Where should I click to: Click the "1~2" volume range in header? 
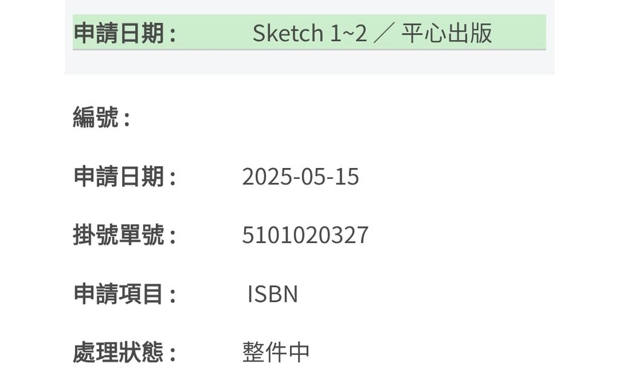[x=349, y=33]
